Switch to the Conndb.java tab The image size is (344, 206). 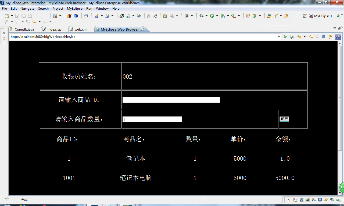coord(24,30)
